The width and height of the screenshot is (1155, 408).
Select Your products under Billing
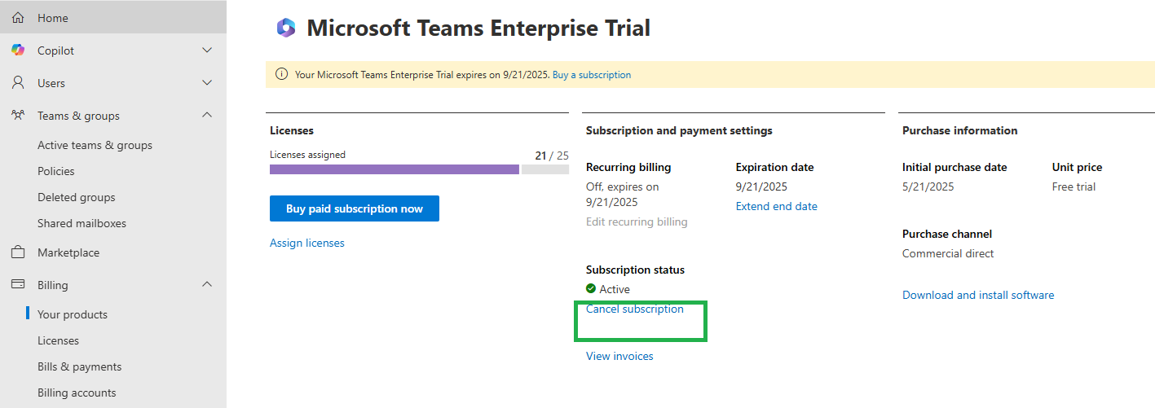coord(72,314)
